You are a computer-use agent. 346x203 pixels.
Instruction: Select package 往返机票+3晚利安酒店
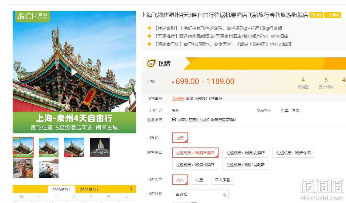tap(245, 153)
